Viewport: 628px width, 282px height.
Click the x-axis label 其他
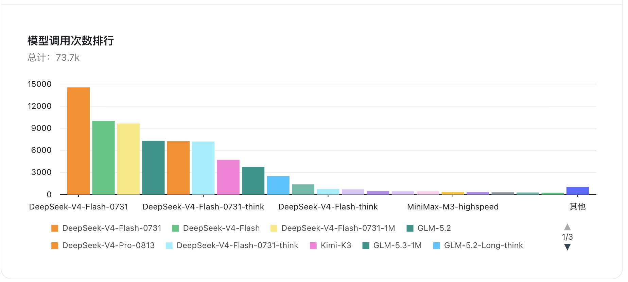(578, 207)
